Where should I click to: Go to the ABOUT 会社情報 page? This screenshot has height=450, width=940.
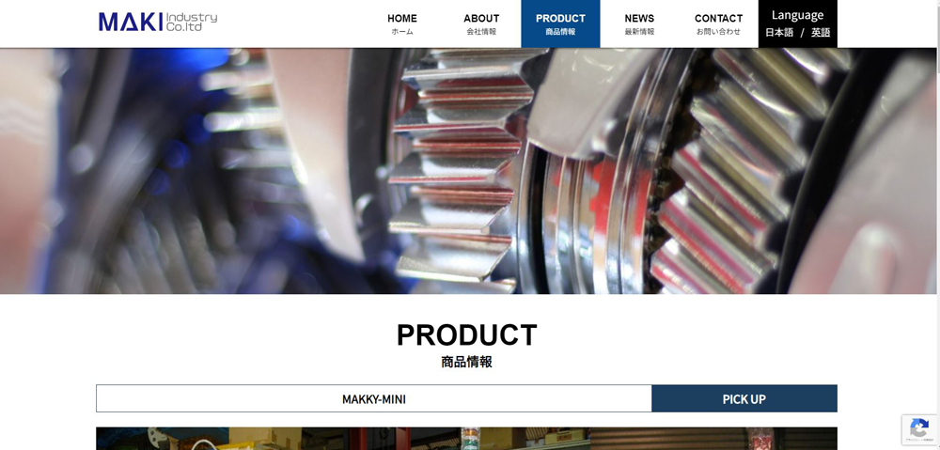coord(480,24)
